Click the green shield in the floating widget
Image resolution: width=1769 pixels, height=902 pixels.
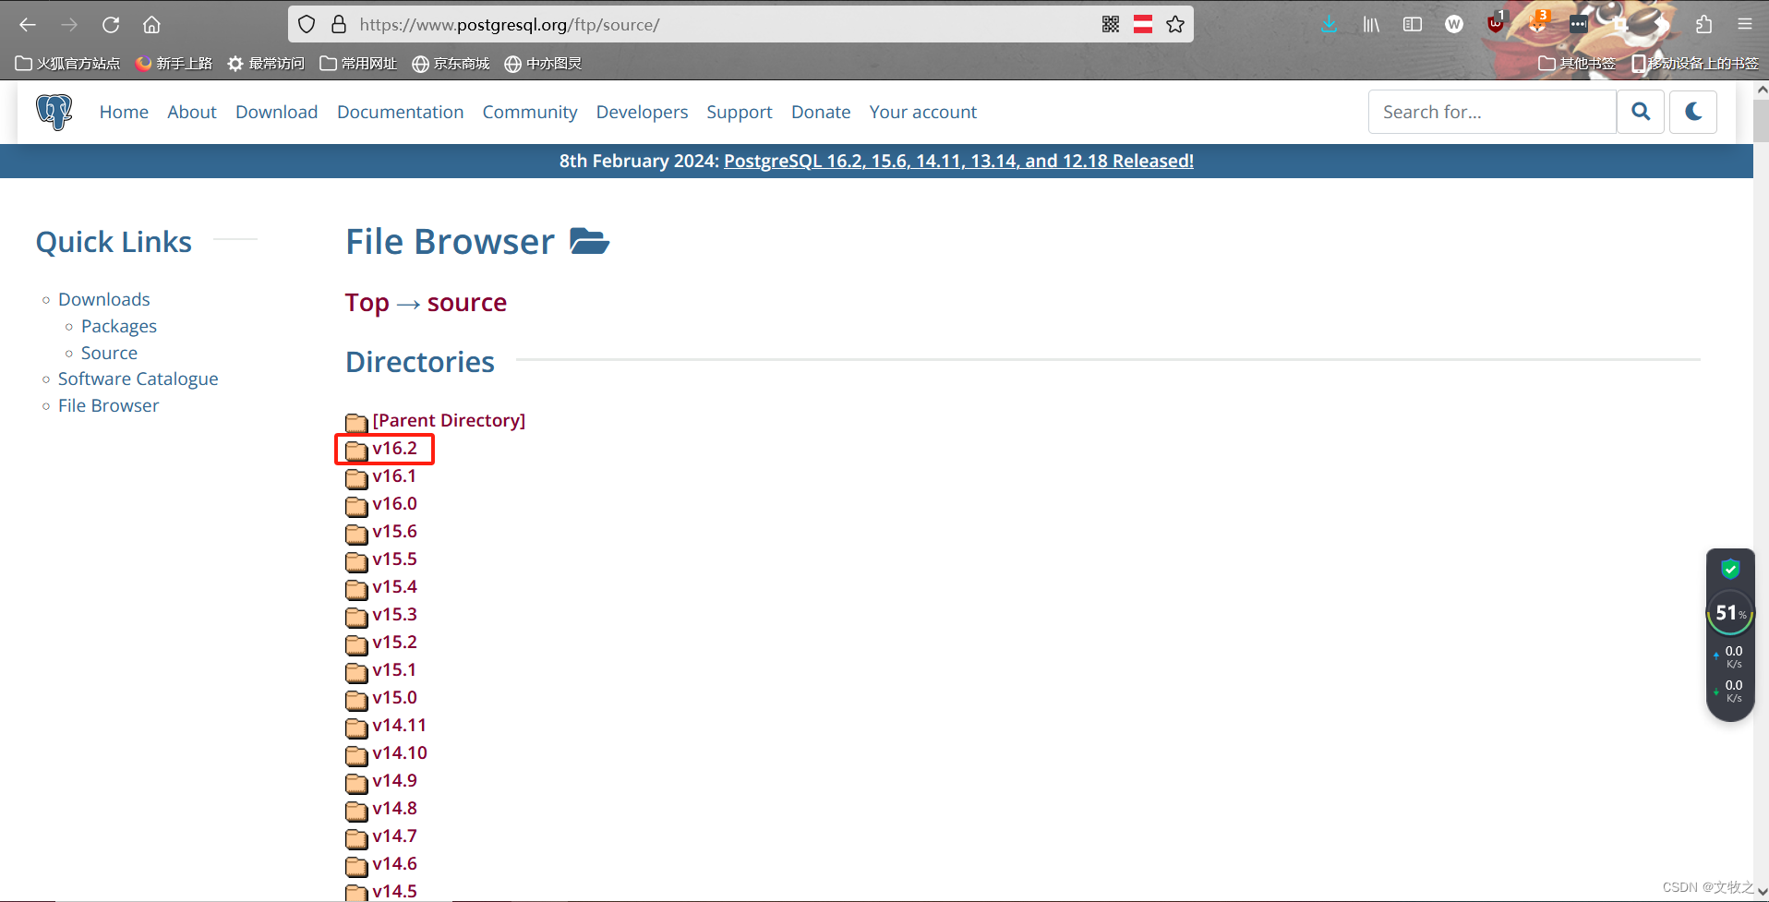pos(1730,569)
